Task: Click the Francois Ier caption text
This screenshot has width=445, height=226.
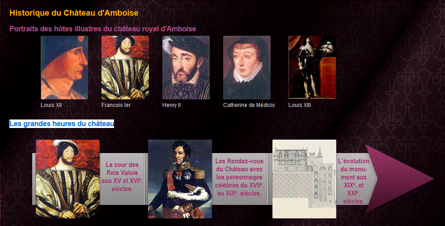Action: pos(116,105)
